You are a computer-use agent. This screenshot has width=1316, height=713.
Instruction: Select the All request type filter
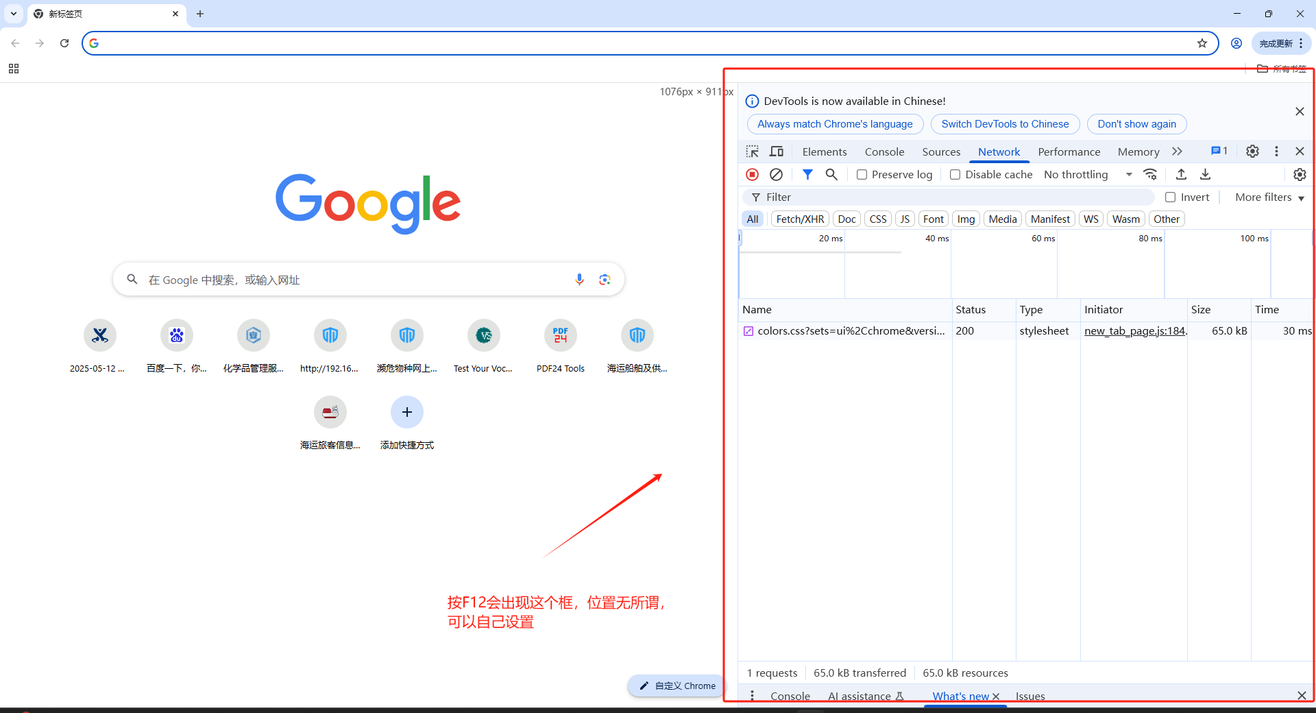(x=753, y=219)
